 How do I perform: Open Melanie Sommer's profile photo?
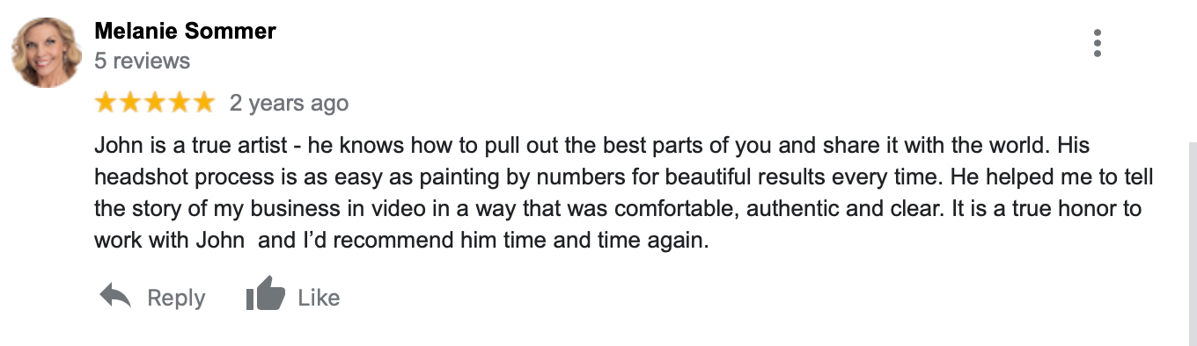tap(47, 52)
